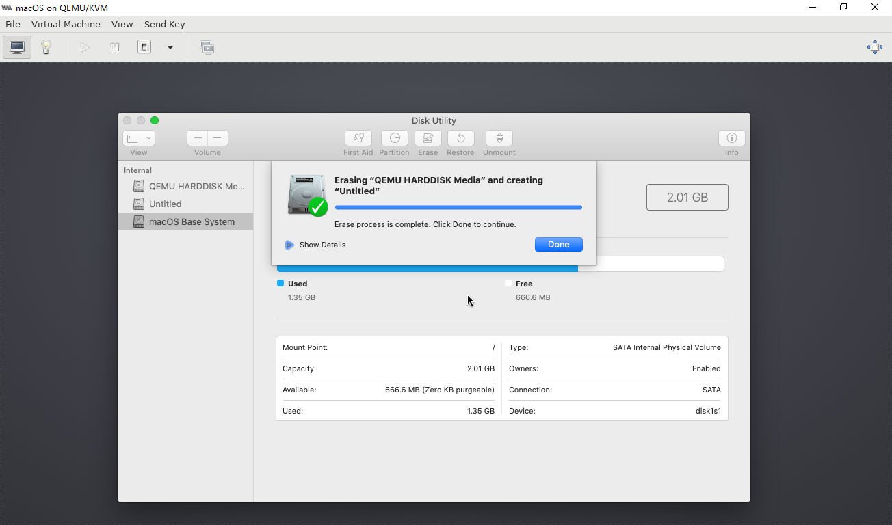Image resolution: width=892 pixels, height=525 pixels.
Task: Open the Info panel icon
Action: click(731, 138)
